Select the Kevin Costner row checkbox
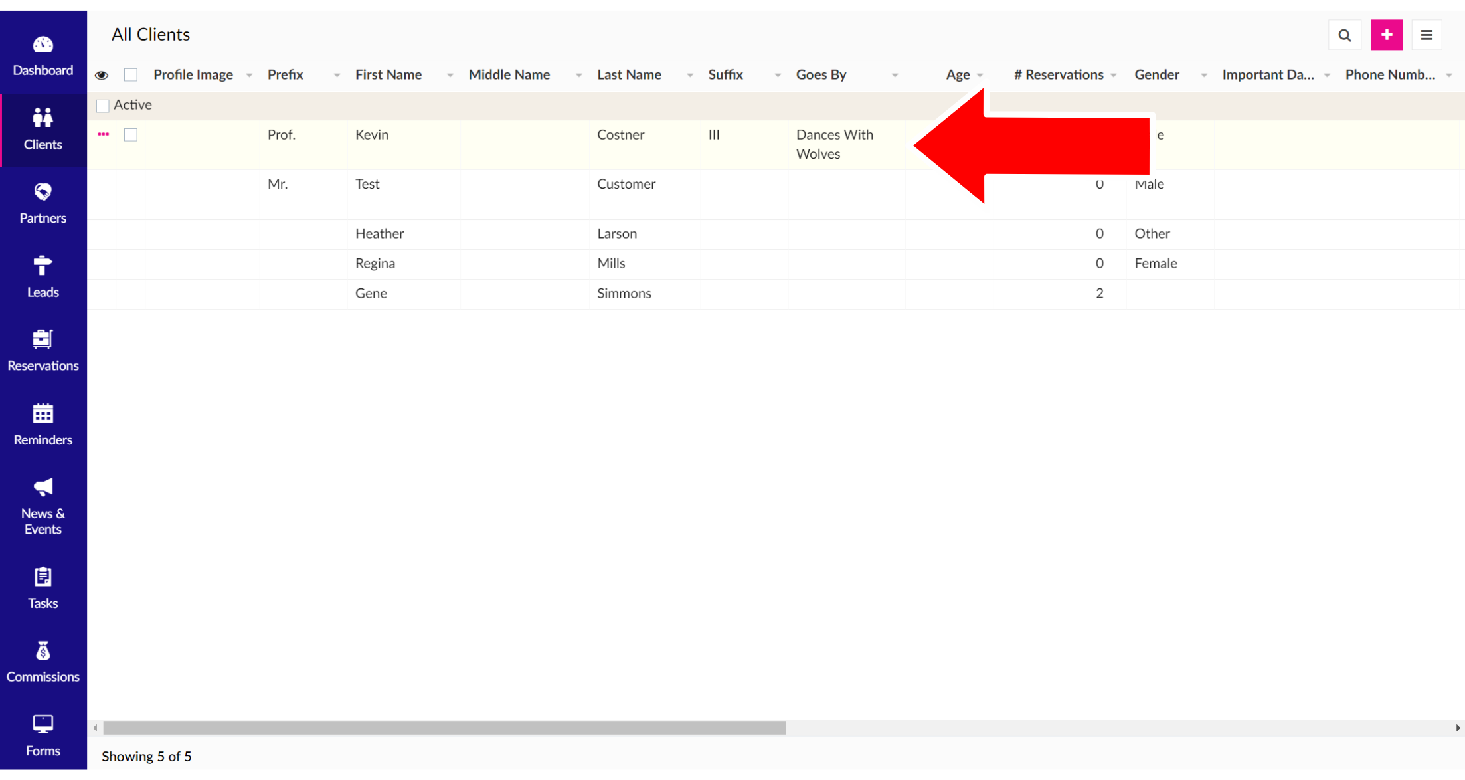Viewport: 1465px width, 780px height. 131,135
